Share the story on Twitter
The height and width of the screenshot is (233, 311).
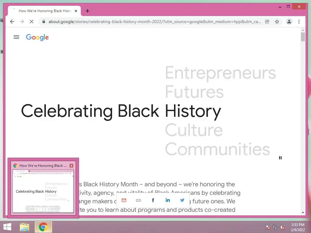click(182, 200)
